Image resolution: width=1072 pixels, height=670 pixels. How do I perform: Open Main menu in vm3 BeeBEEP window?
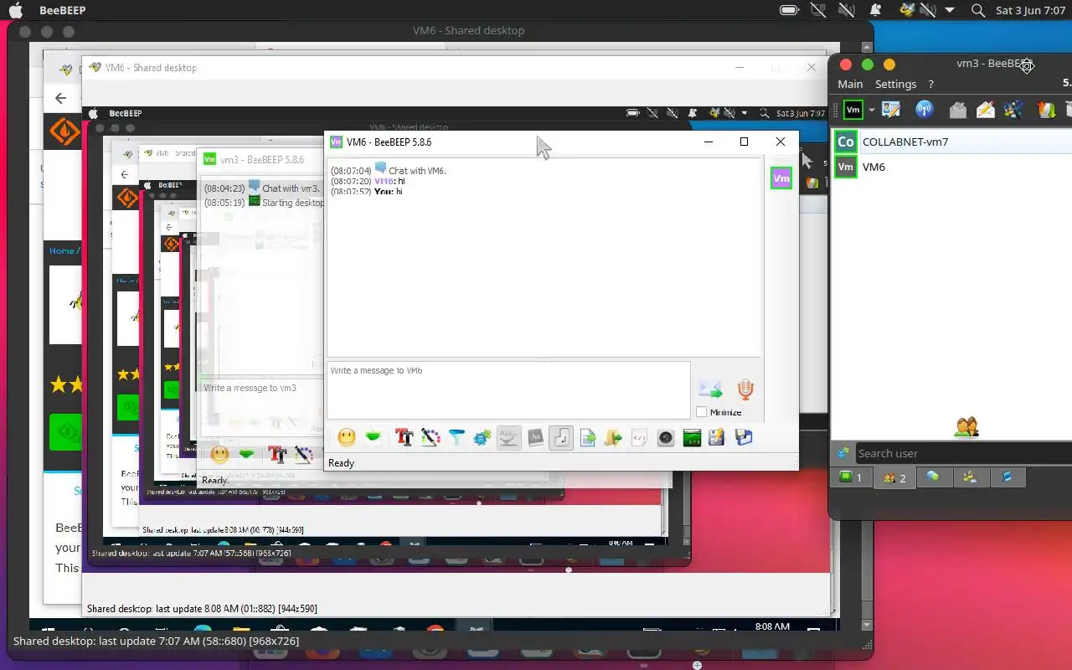850,84
